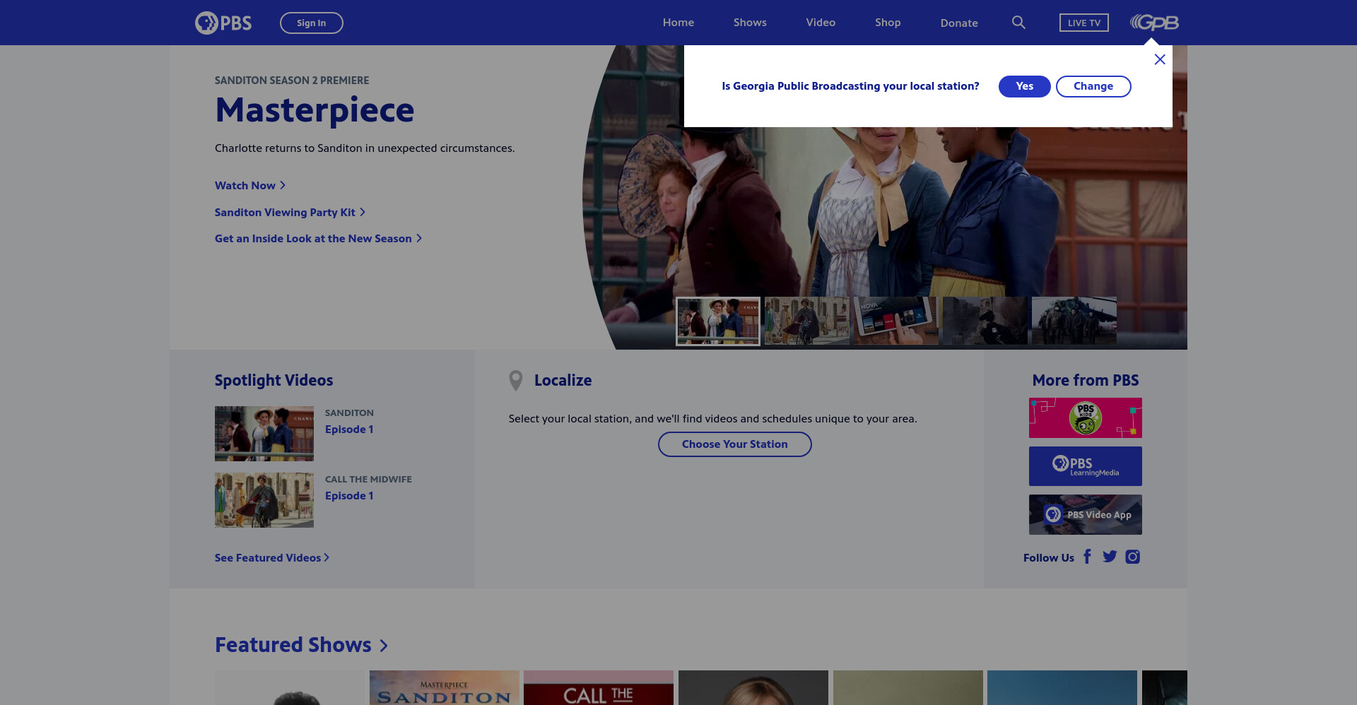Screen dimensions: 1357x705
Task: Open PBS Kids banner
Action: 1086,417
